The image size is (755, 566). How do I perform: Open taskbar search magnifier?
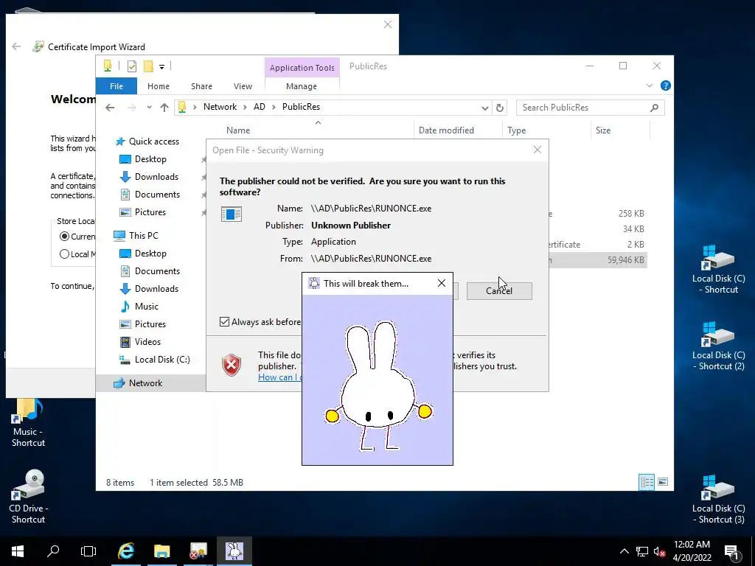[53, 551]
